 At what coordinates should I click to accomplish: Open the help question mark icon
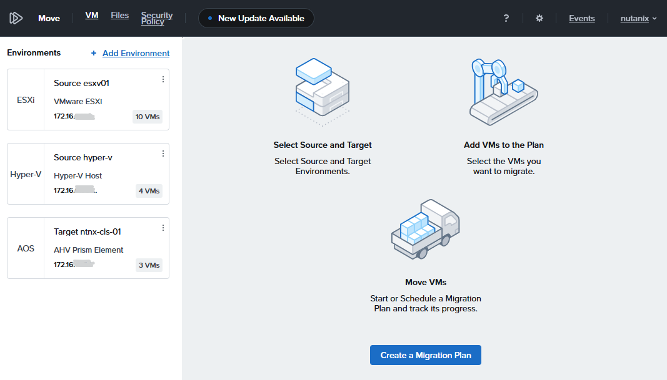tap(506, 18)
